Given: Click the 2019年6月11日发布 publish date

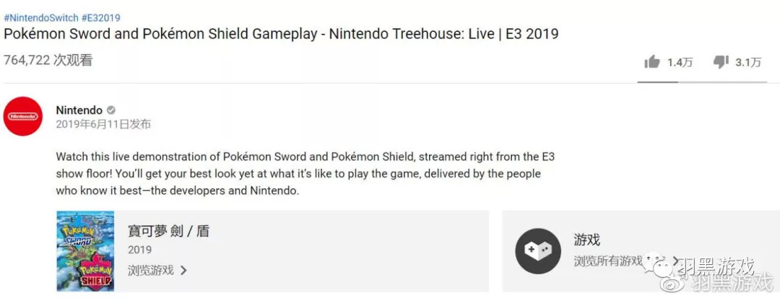Looking at the screenshot, I should coord(103,124).
